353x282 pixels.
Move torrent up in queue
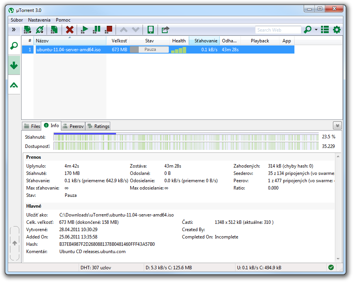[x=124, y=30]
